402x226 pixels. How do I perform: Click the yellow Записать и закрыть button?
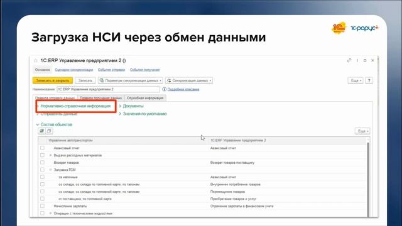(53, 80)
